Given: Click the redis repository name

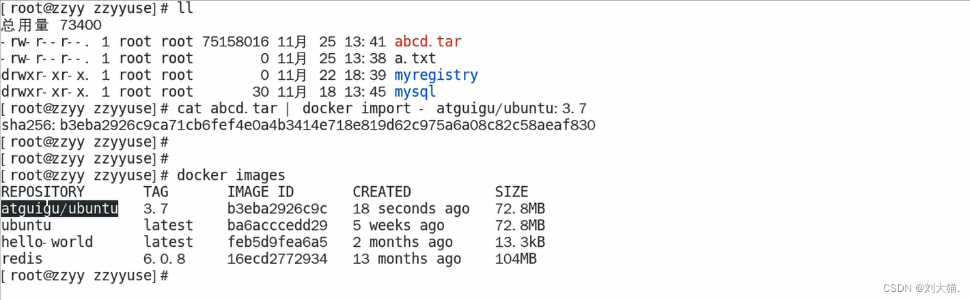Looking at the screenshot, I should point(22,259).
